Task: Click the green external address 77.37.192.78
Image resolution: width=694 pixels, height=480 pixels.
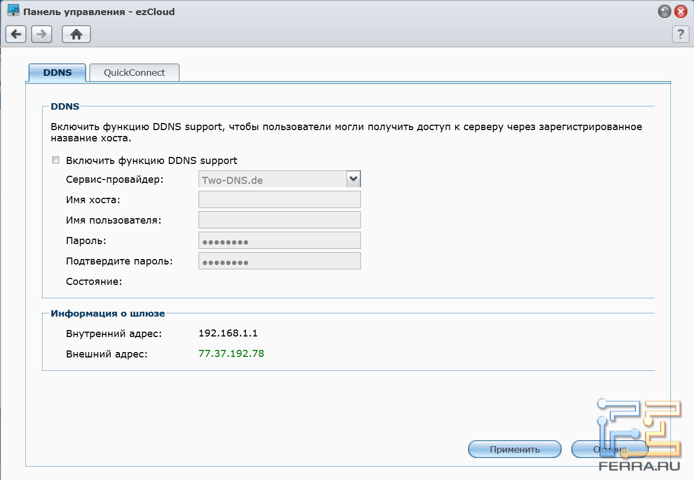Action: (231, 354)
